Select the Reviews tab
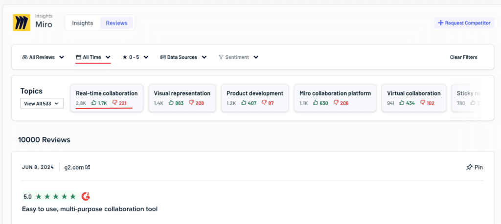The image size is (501, 224). tap(116, 23)
